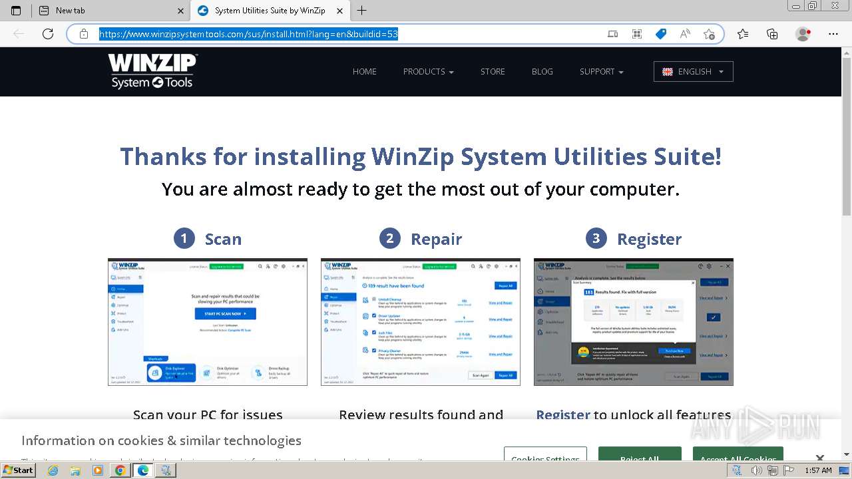Switch to Microsoft Edge in the taskbar
This screenshot has width=852, height=479.
[143, 470]
